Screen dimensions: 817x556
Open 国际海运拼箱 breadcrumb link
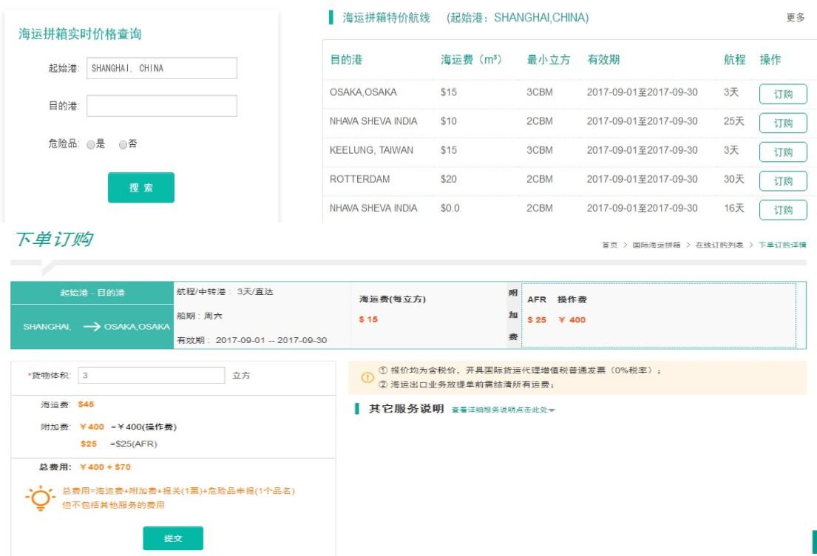pos(657,245)
